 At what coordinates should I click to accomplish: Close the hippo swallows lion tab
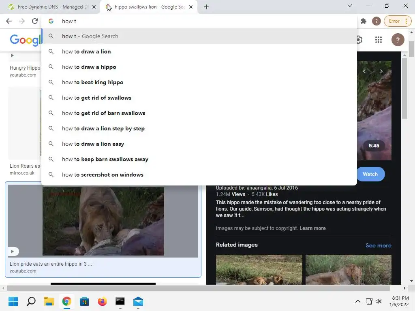(x=191, y=7)
